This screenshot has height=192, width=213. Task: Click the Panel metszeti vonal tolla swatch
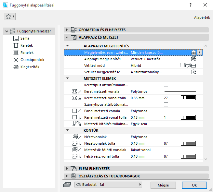[188, 117]
